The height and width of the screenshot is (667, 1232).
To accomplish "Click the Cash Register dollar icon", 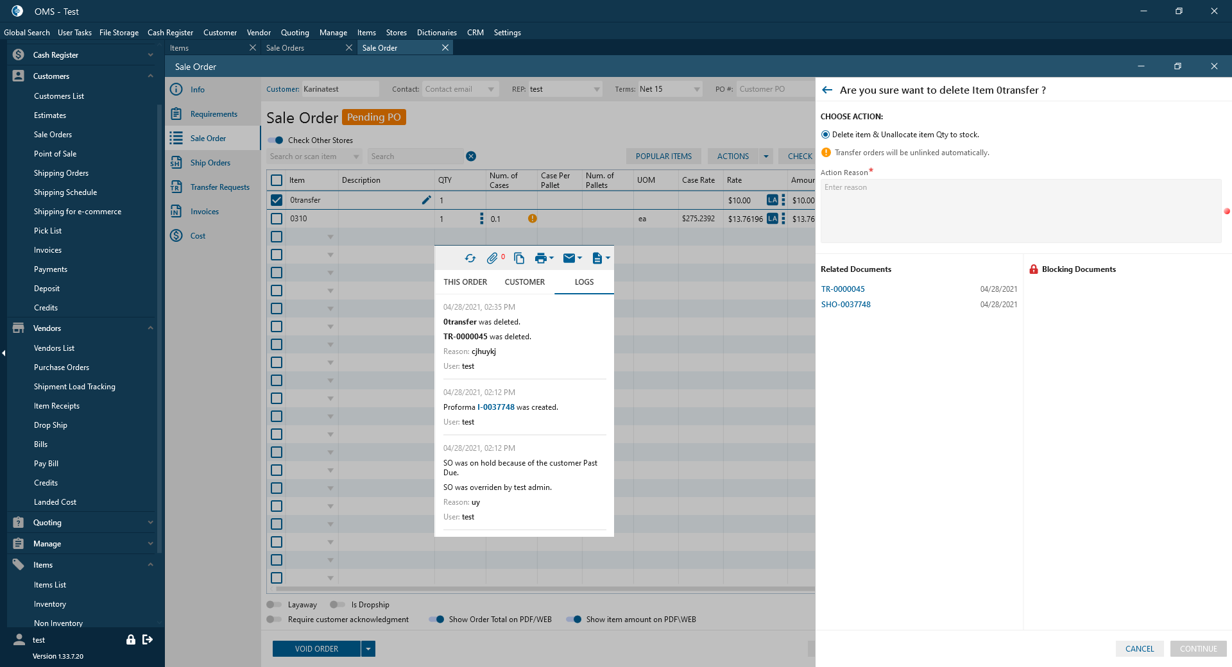I will tap(19, 55).
